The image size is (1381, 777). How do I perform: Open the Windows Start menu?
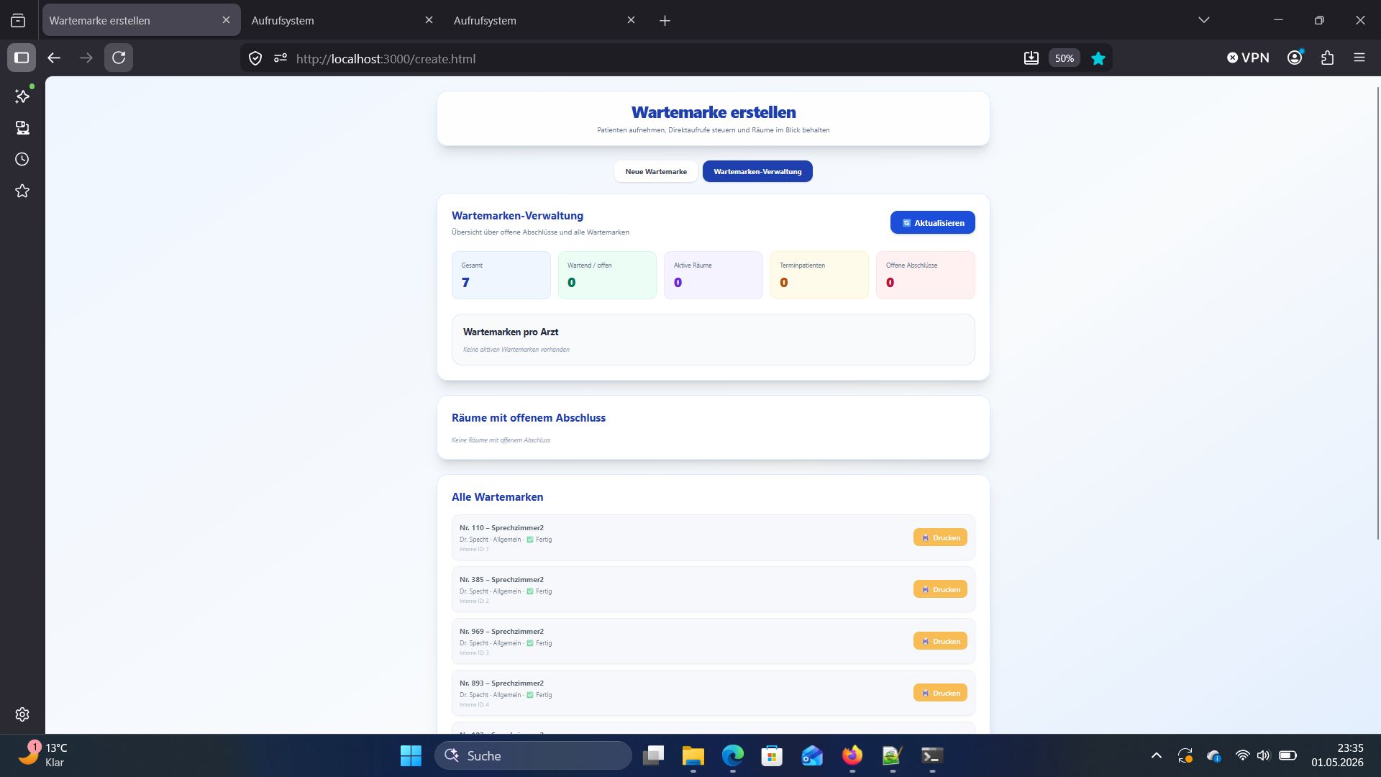pos(411,755)
